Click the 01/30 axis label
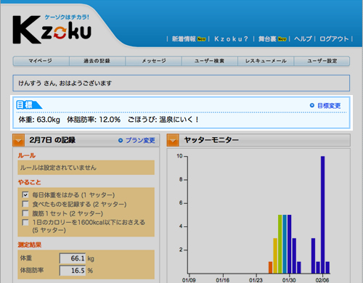363x283 pixels. click(x=289, y=280)
